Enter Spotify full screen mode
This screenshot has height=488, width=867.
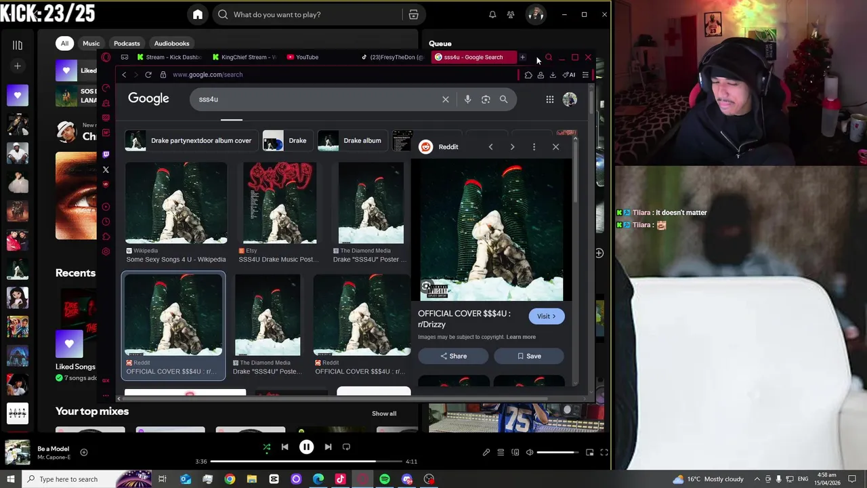[604, 452]
